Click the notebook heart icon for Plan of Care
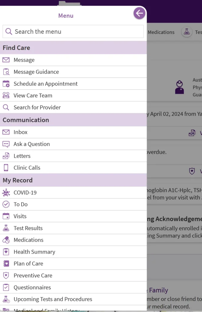Screen dimensions: 202x312 (x=6, y=264)
